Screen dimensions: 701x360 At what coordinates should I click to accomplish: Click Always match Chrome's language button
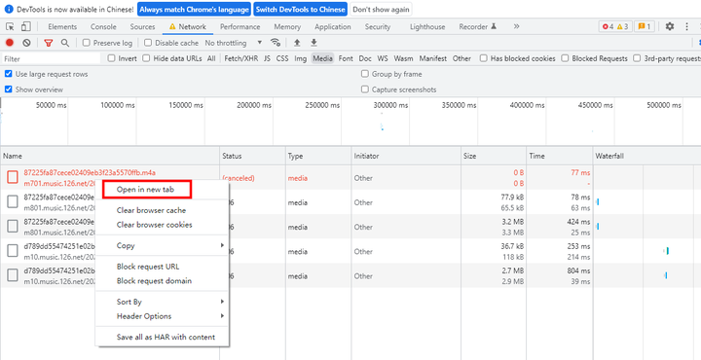point(194,9)
